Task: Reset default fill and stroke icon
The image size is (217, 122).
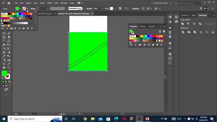Action: click(x=3, y=78)
